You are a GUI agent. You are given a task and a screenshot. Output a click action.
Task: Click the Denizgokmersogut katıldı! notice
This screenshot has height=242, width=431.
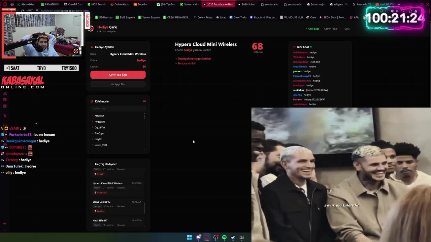coord(193,58)
